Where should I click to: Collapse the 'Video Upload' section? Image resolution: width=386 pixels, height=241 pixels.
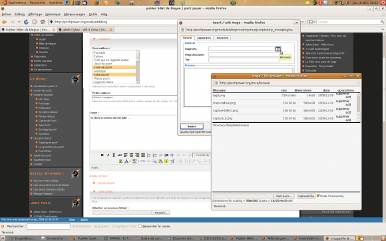[94, 191]
